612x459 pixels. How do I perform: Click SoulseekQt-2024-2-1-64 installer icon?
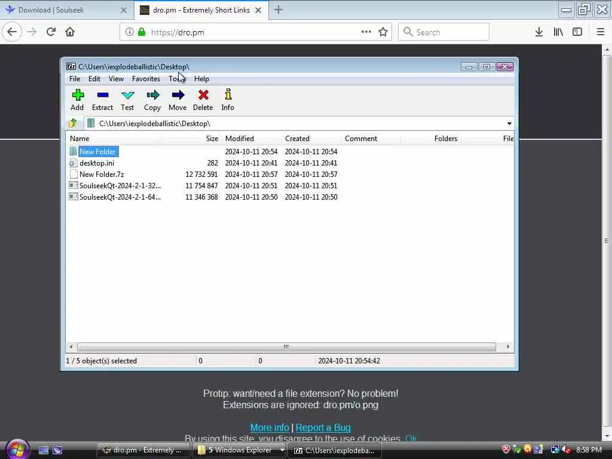(x=73, y=197)
